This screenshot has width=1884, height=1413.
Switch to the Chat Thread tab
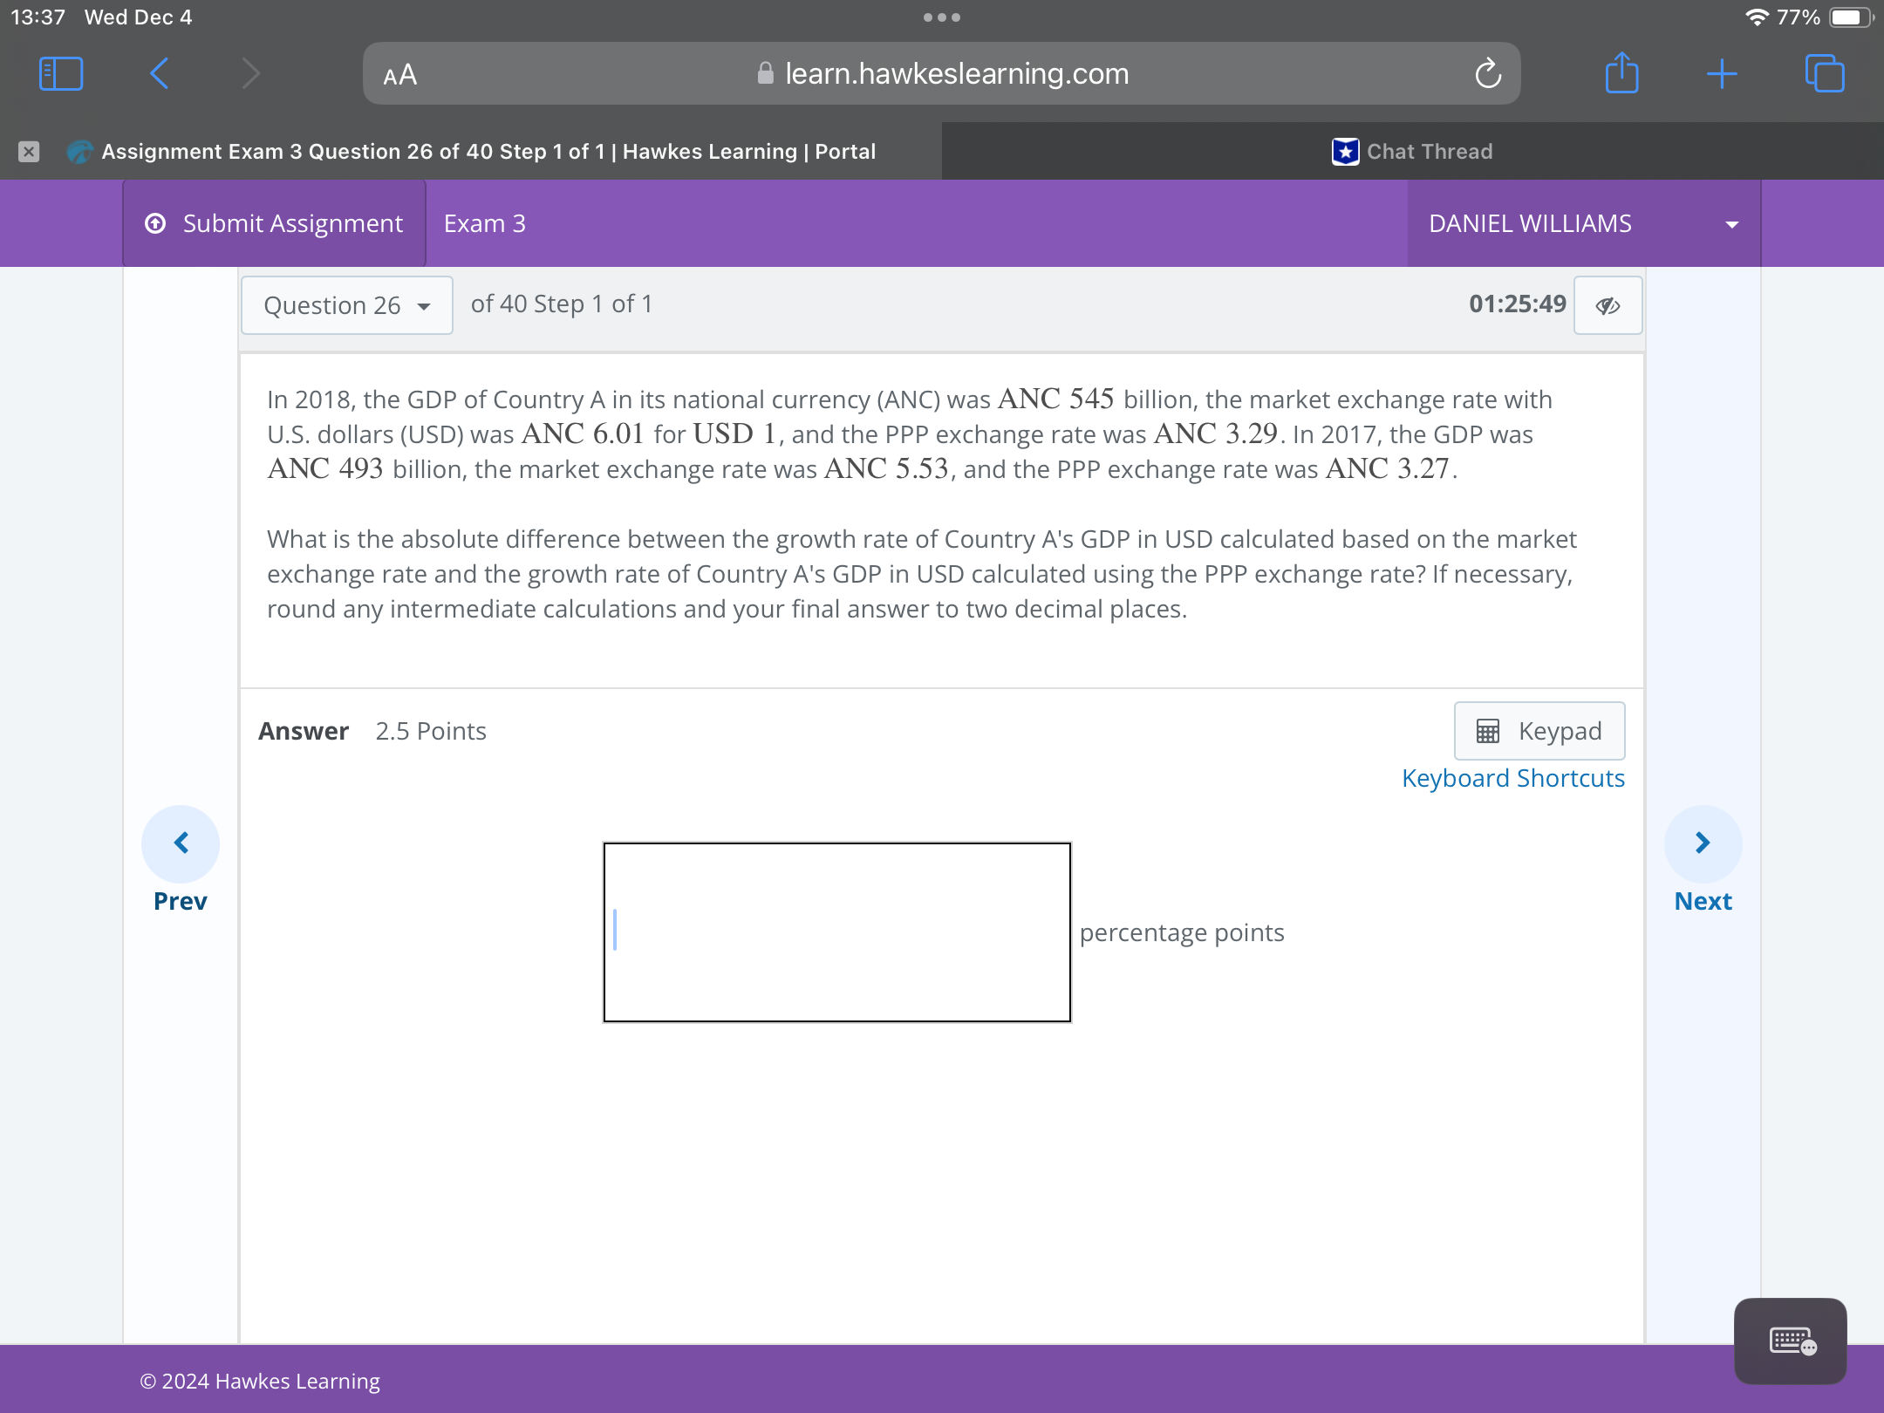click(x=1412, y=152)
